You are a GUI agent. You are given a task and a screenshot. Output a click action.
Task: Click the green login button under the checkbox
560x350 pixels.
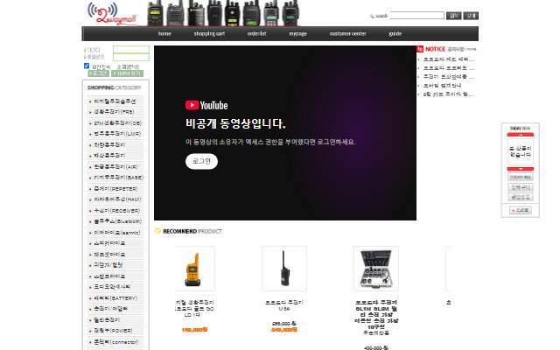[98, 73]
